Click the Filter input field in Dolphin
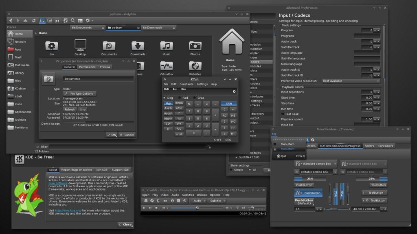This screenshot has height=234, width=417. (127, 147)
